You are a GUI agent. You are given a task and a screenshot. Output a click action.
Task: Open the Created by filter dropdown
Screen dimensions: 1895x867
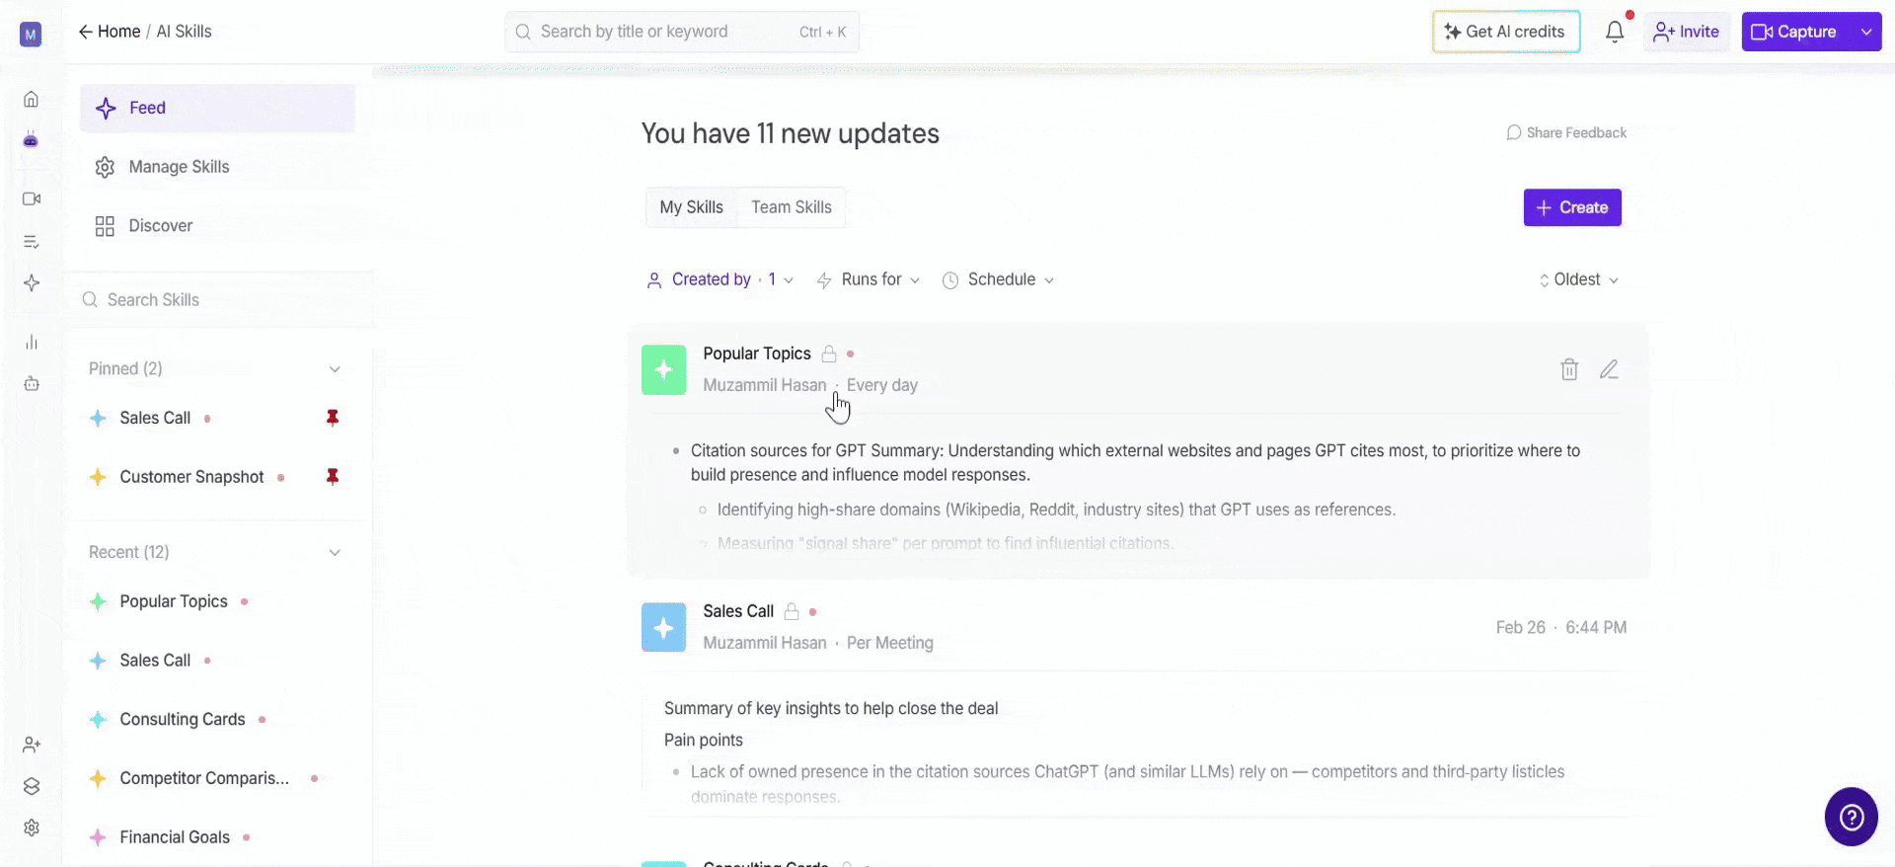point(720,280)
